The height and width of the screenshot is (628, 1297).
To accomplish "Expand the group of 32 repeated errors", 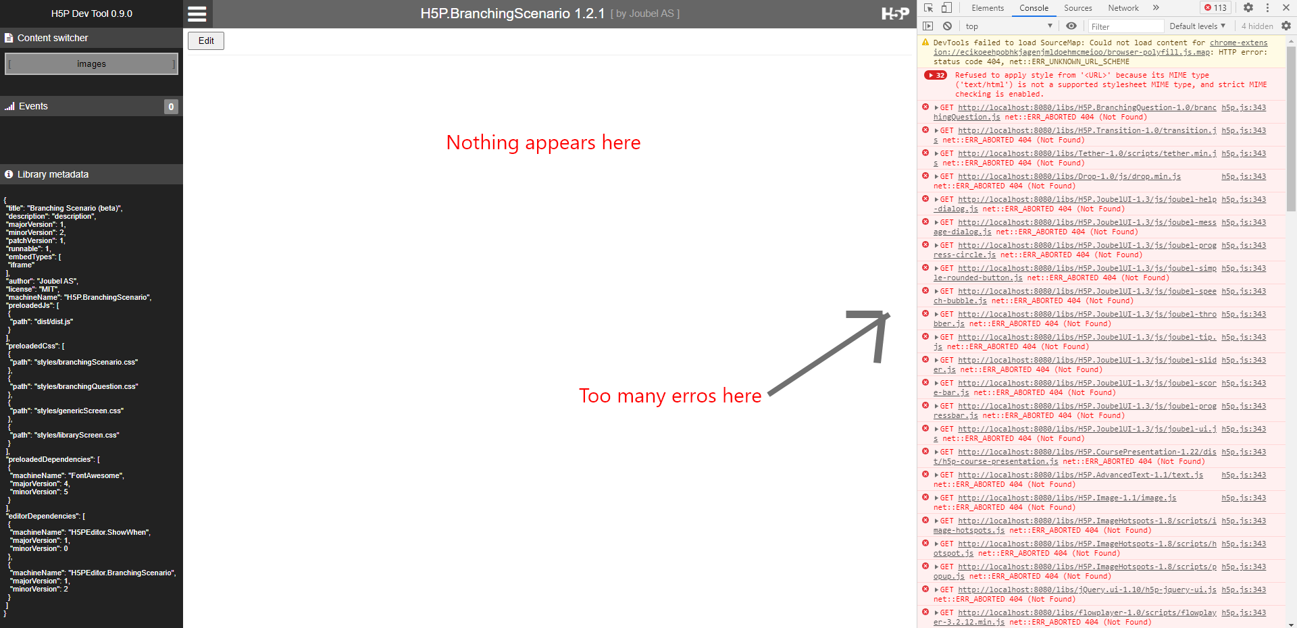I will click(936, 76).
